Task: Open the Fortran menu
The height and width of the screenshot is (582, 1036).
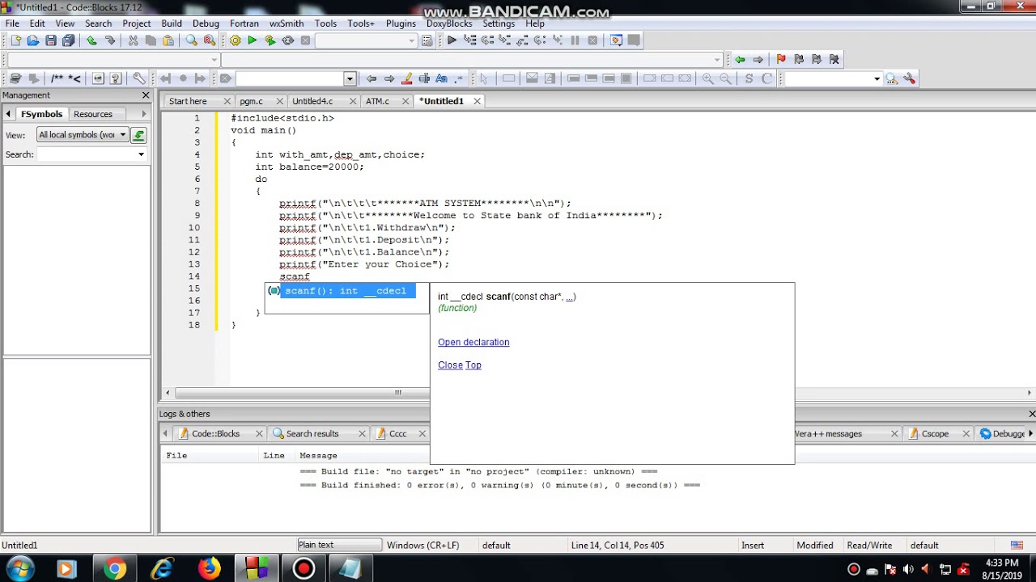Action: coord(244,23)
